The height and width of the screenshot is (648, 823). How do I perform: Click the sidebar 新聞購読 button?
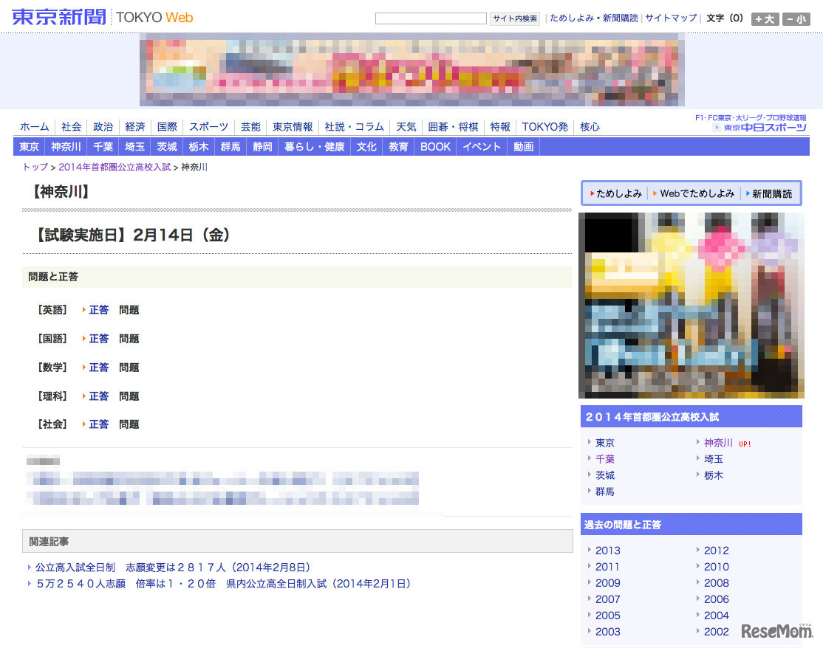pyautogui.click(x=769, y=193)
